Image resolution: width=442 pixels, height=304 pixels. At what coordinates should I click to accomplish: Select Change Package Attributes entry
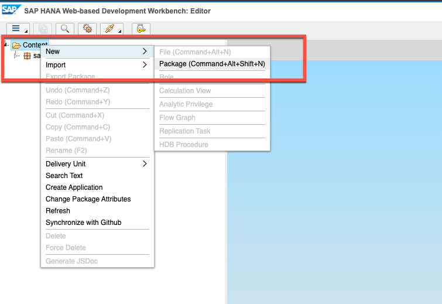click(97, 199)
